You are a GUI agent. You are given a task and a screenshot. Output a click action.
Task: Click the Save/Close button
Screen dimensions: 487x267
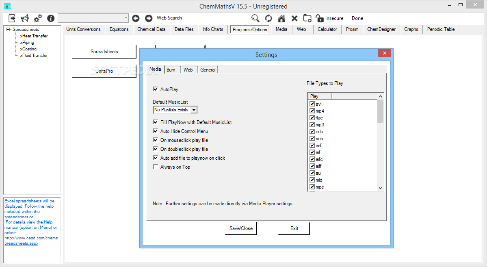tap(241, 228)
